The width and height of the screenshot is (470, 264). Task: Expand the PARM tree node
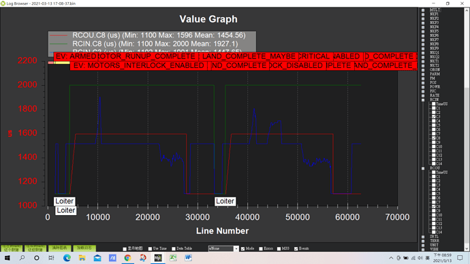tap(423, 74)
